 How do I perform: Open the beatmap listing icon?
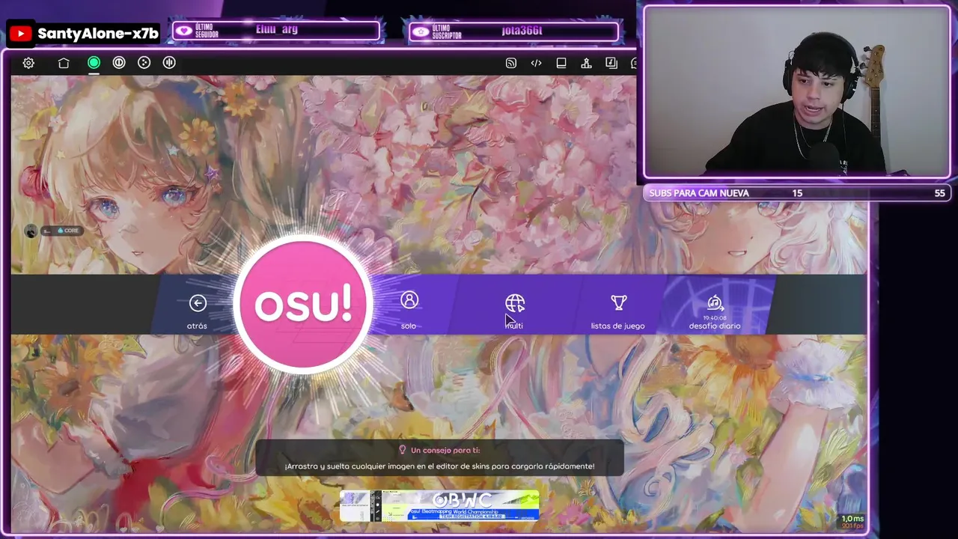[x=611, y=63]
